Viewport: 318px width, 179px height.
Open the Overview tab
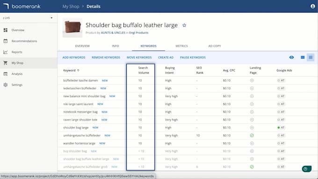coord(82,46)
